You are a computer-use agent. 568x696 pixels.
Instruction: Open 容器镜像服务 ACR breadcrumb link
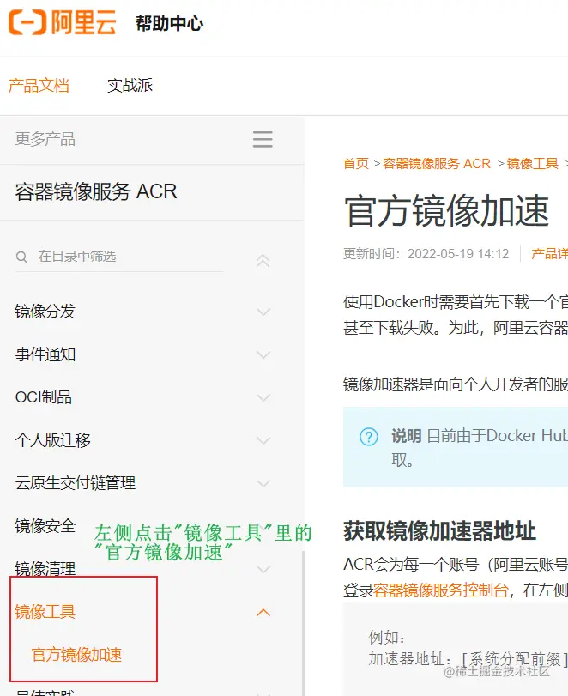[x=437, y=163]
